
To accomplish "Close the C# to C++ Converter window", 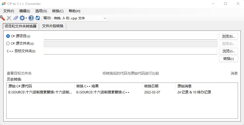I will point(238,4).
